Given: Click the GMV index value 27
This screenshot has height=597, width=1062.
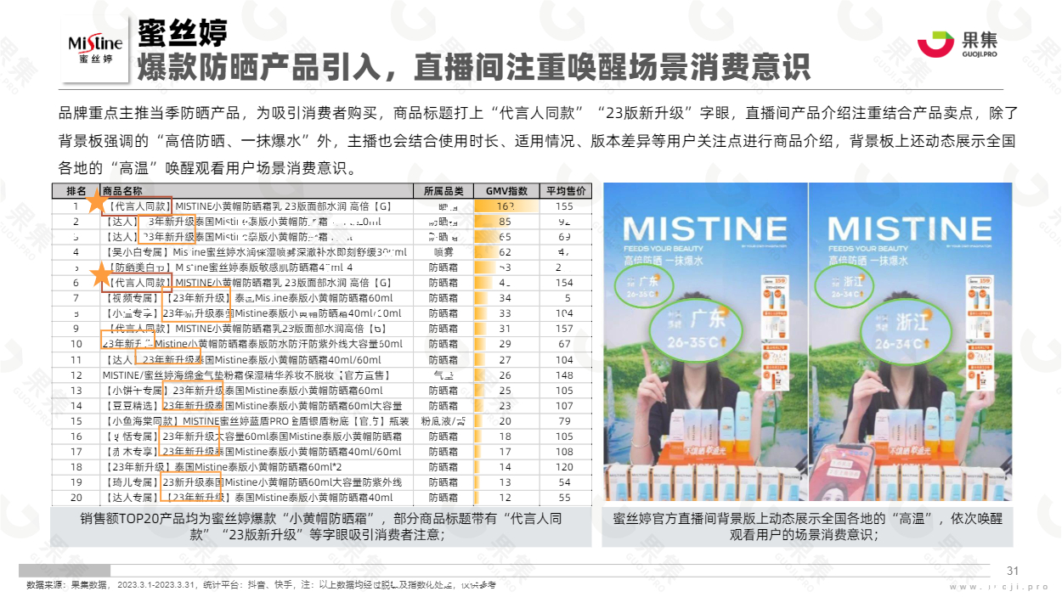Looking at the screenshot, I should click(x=506, y=359).
